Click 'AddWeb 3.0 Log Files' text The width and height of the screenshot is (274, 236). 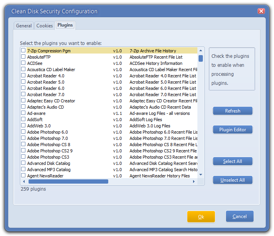tap(150, 126)
